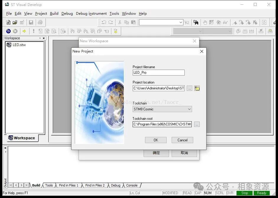Image resolution: width=278 pixels, height=198 pixels.
Task: Open the toolbar search combo box dropdown
Action: 181,22
